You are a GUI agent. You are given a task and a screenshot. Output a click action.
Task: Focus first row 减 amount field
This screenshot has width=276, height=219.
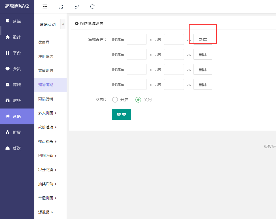174,39
